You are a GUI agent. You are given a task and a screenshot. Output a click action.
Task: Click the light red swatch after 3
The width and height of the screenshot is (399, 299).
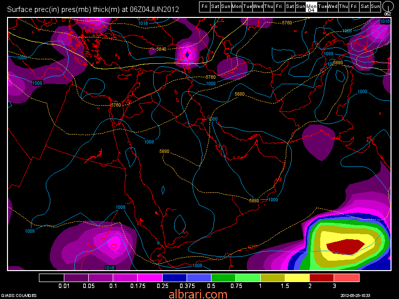(x=347, y=278)
